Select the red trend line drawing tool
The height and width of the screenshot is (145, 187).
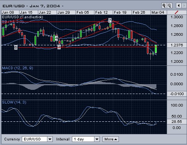click(177, 12)
